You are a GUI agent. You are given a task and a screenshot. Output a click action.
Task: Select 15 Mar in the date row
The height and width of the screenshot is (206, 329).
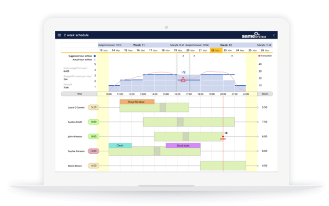click(128, 51)
